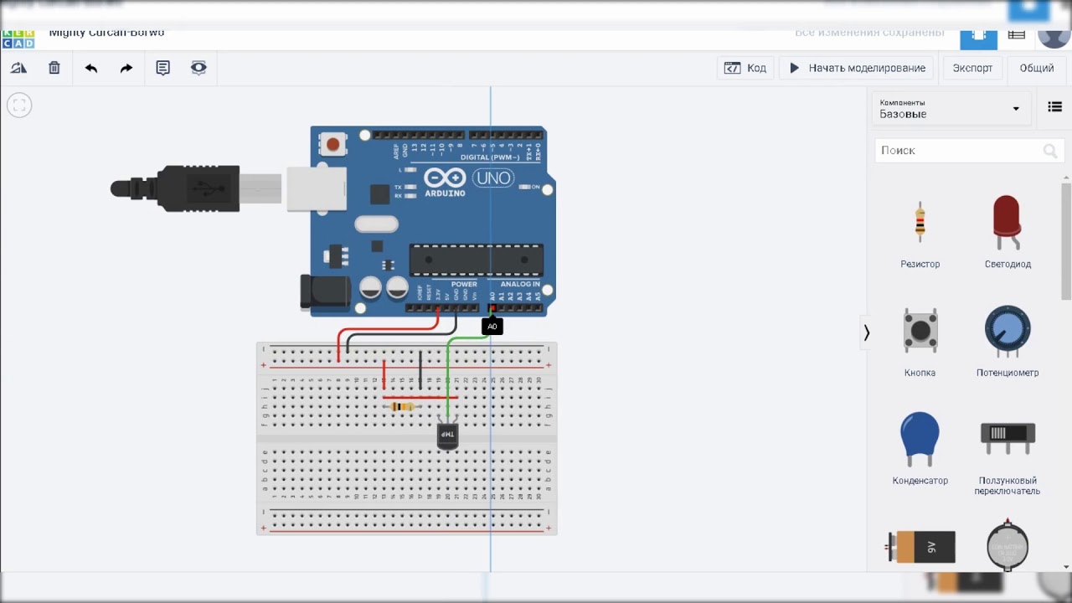Screen dimensions: 1072x603
Task: Open the notes tool
Action: coord(163,68)
